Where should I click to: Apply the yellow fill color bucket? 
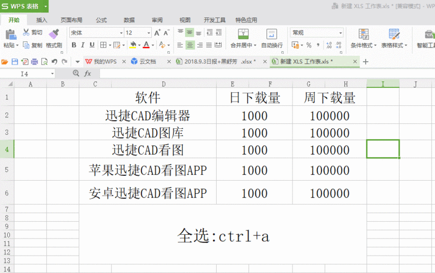[133, 45]
